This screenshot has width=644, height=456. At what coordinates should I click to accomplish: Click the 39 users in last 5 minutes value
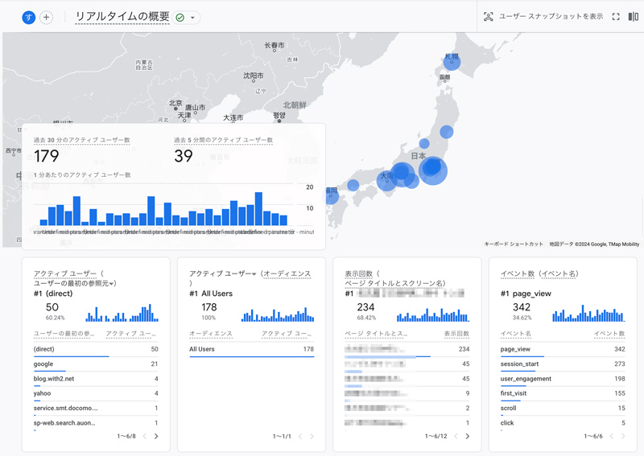click(x=184, y=156)
